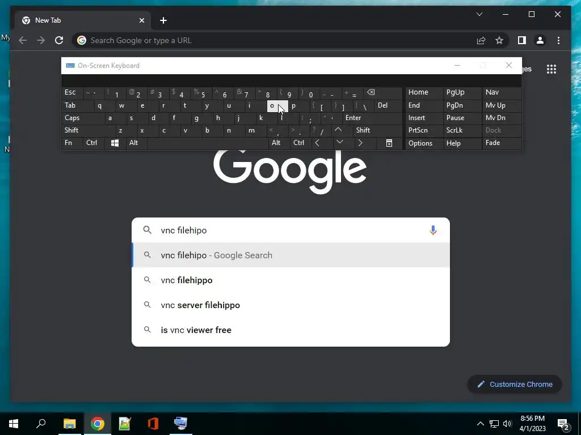581x435 pixels.
Task: Switch to the New Tab tab
Action: coord(82,20)
